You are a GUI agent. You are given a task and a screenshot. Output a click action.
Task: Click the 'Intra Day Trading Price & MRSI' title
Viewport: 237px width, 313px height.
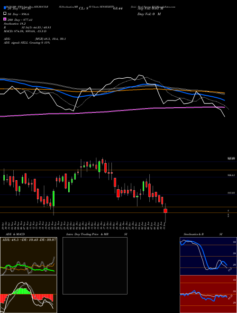[97, 234]
